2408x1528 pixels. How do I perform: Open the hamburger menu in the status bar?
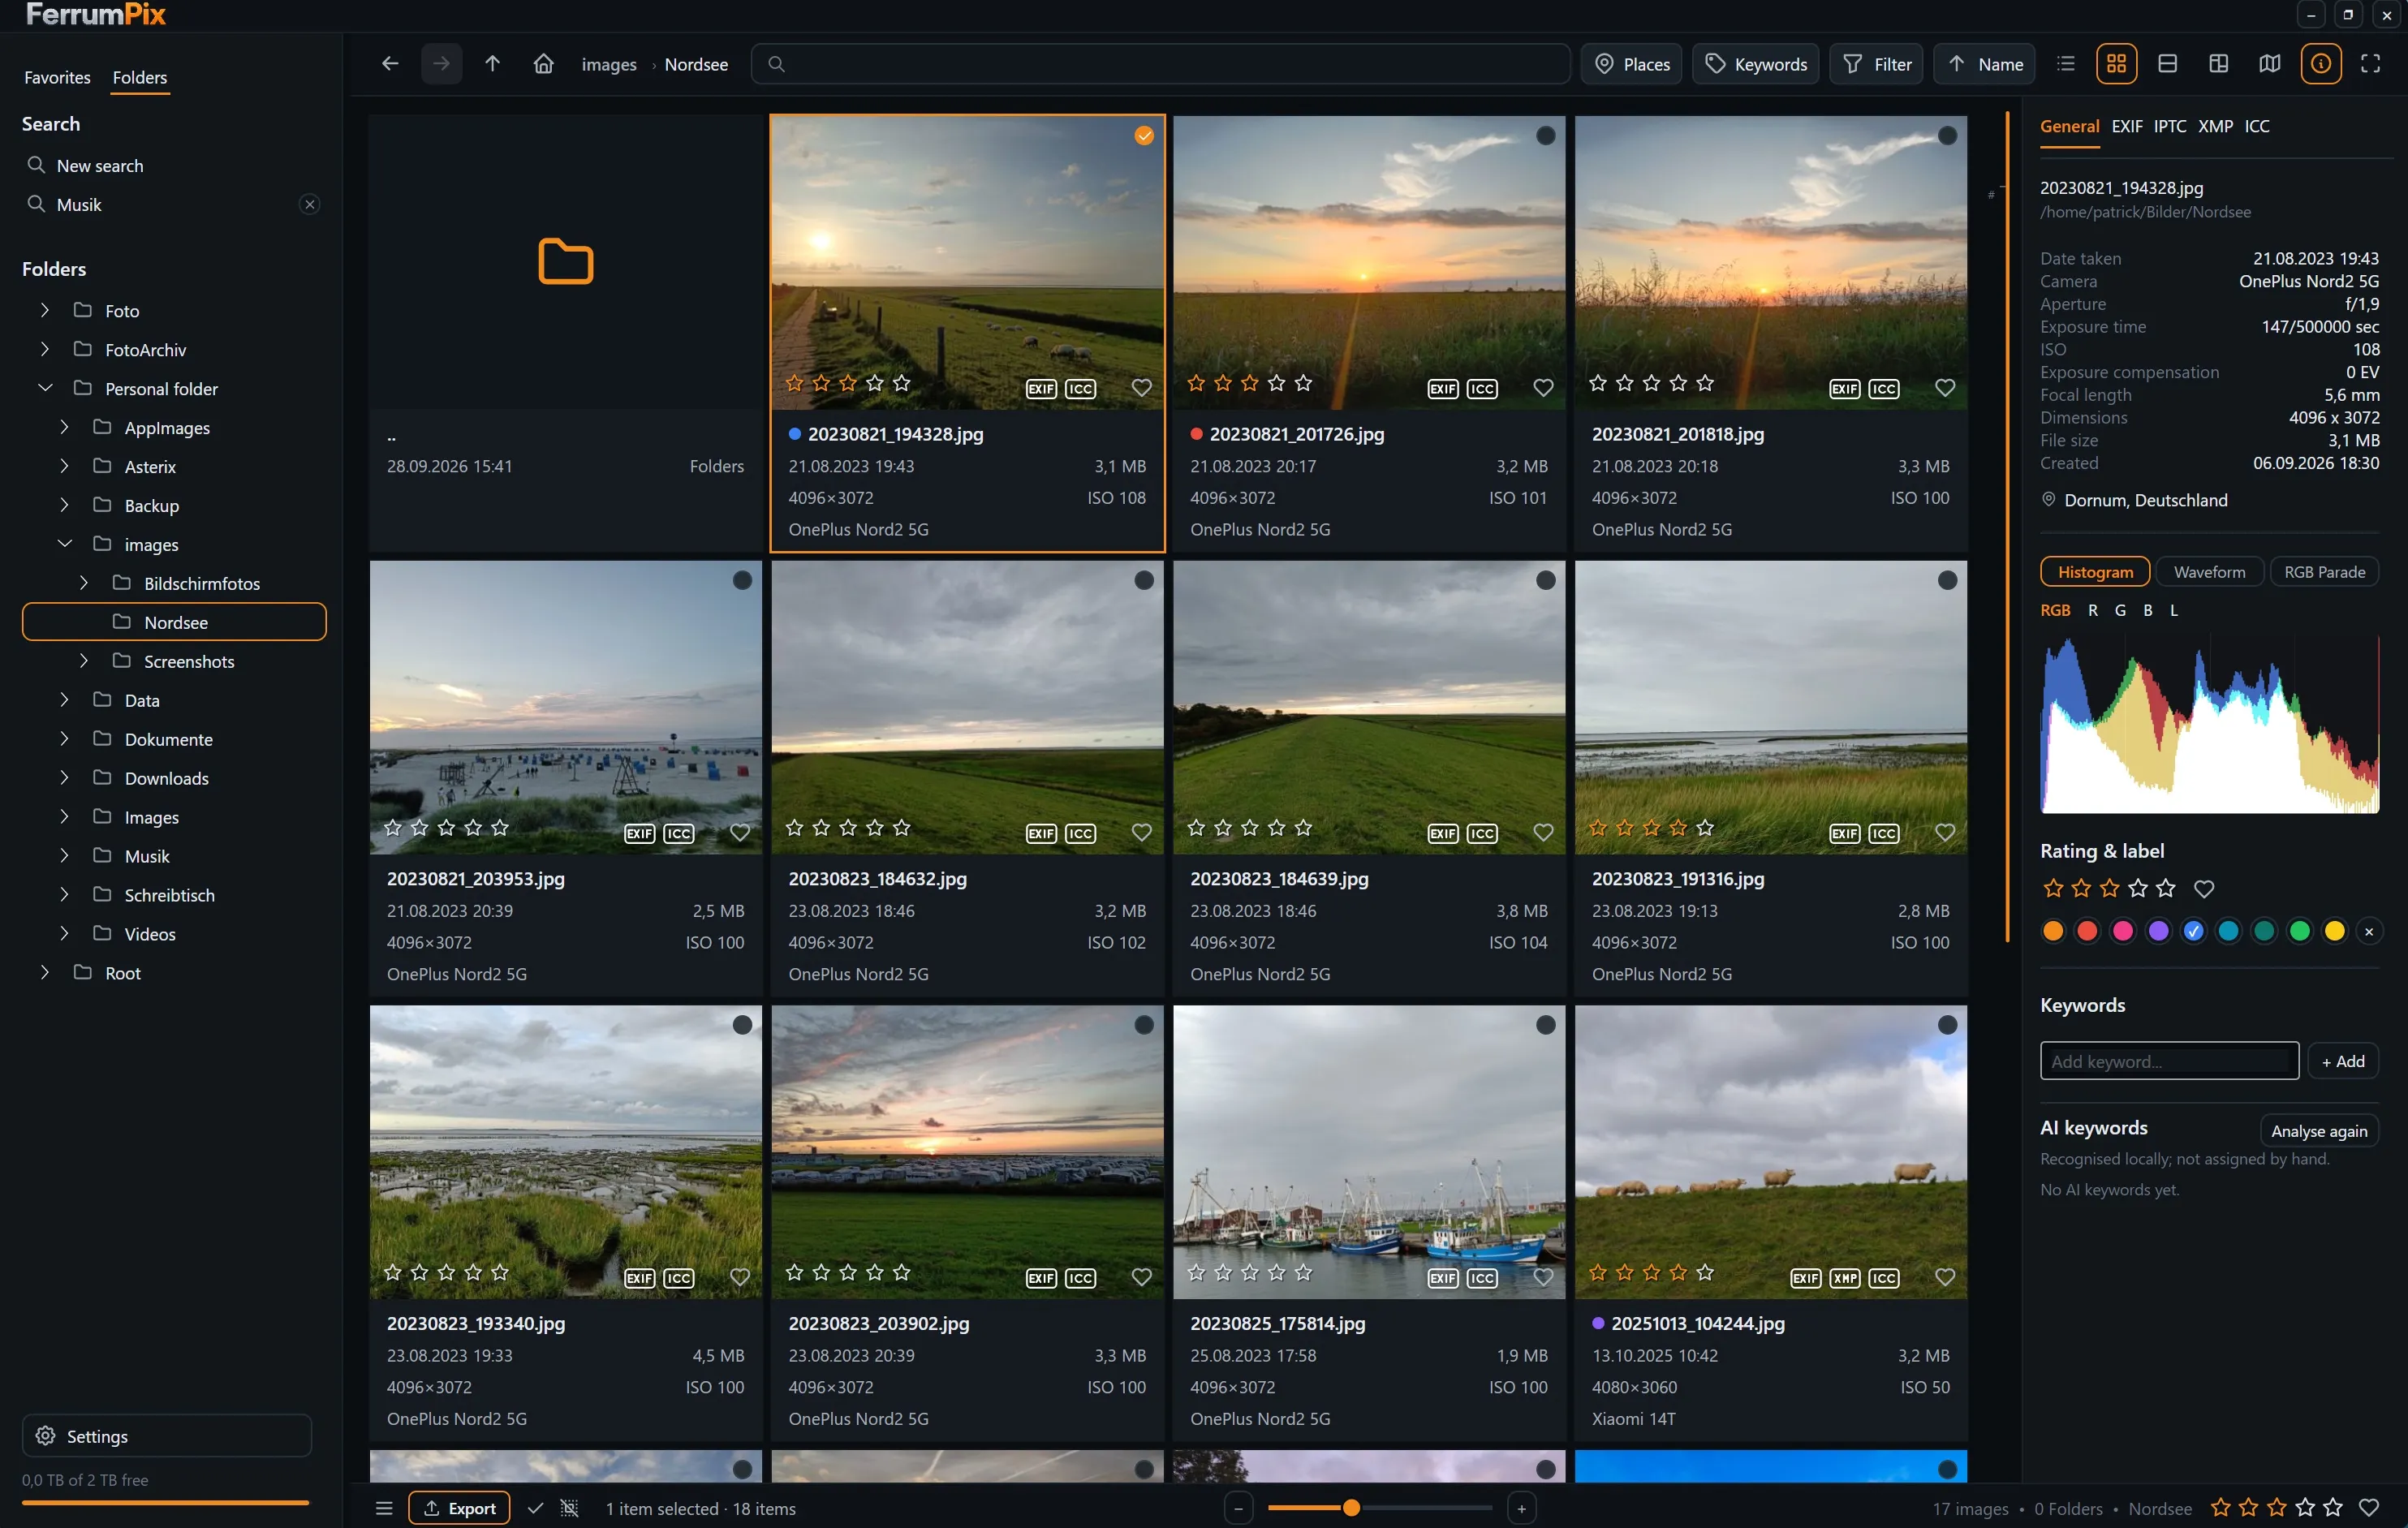pos(384,1508)
